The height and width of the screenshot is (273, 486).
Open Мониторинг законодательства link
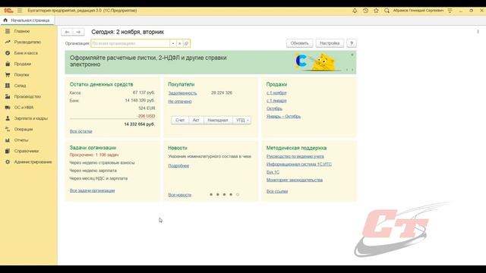[x=295, y=180]
